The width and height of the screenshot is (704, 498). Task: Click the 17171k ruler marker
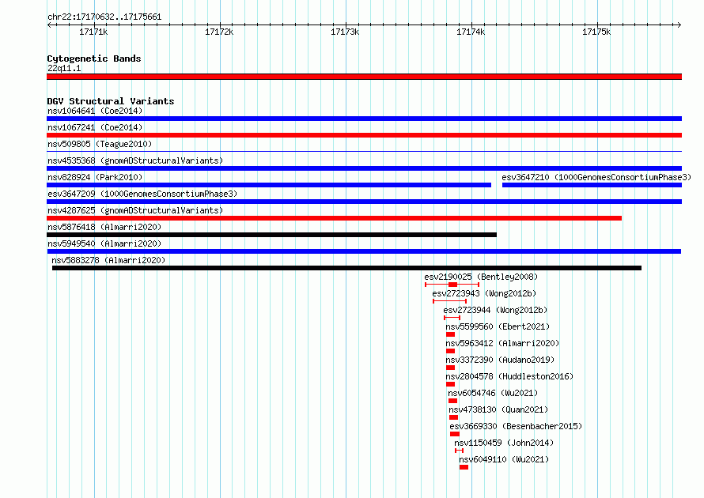coord(93,32)
